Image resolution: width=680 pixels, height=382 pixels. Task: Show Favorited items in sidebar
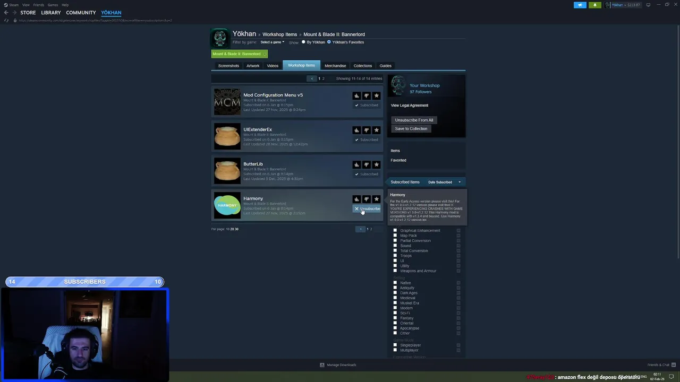coord(398,160)
